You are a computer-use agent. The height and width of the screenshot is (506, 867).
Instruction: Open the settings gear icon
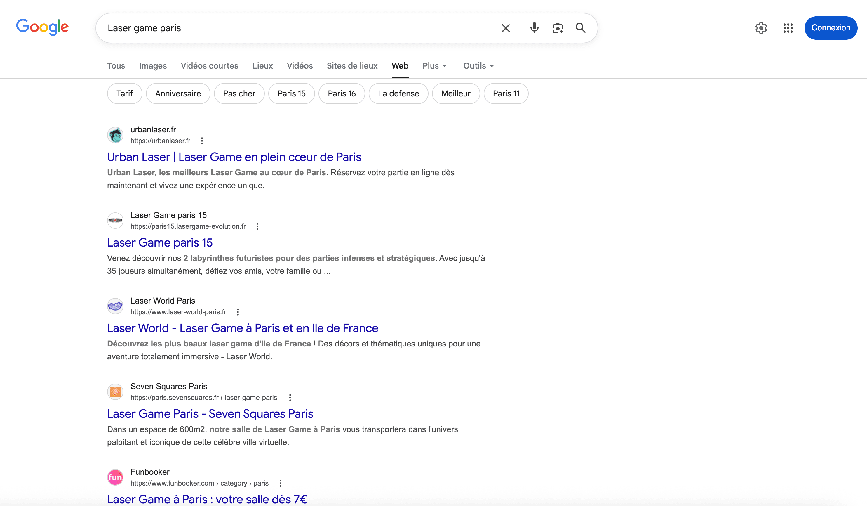click(761, 28)
